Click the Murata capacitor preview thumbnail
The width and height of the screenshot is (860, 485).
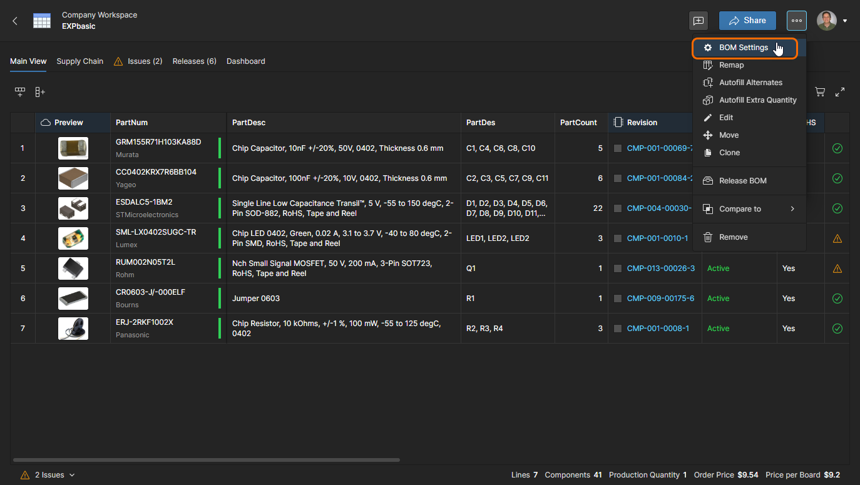pos(73,148)
